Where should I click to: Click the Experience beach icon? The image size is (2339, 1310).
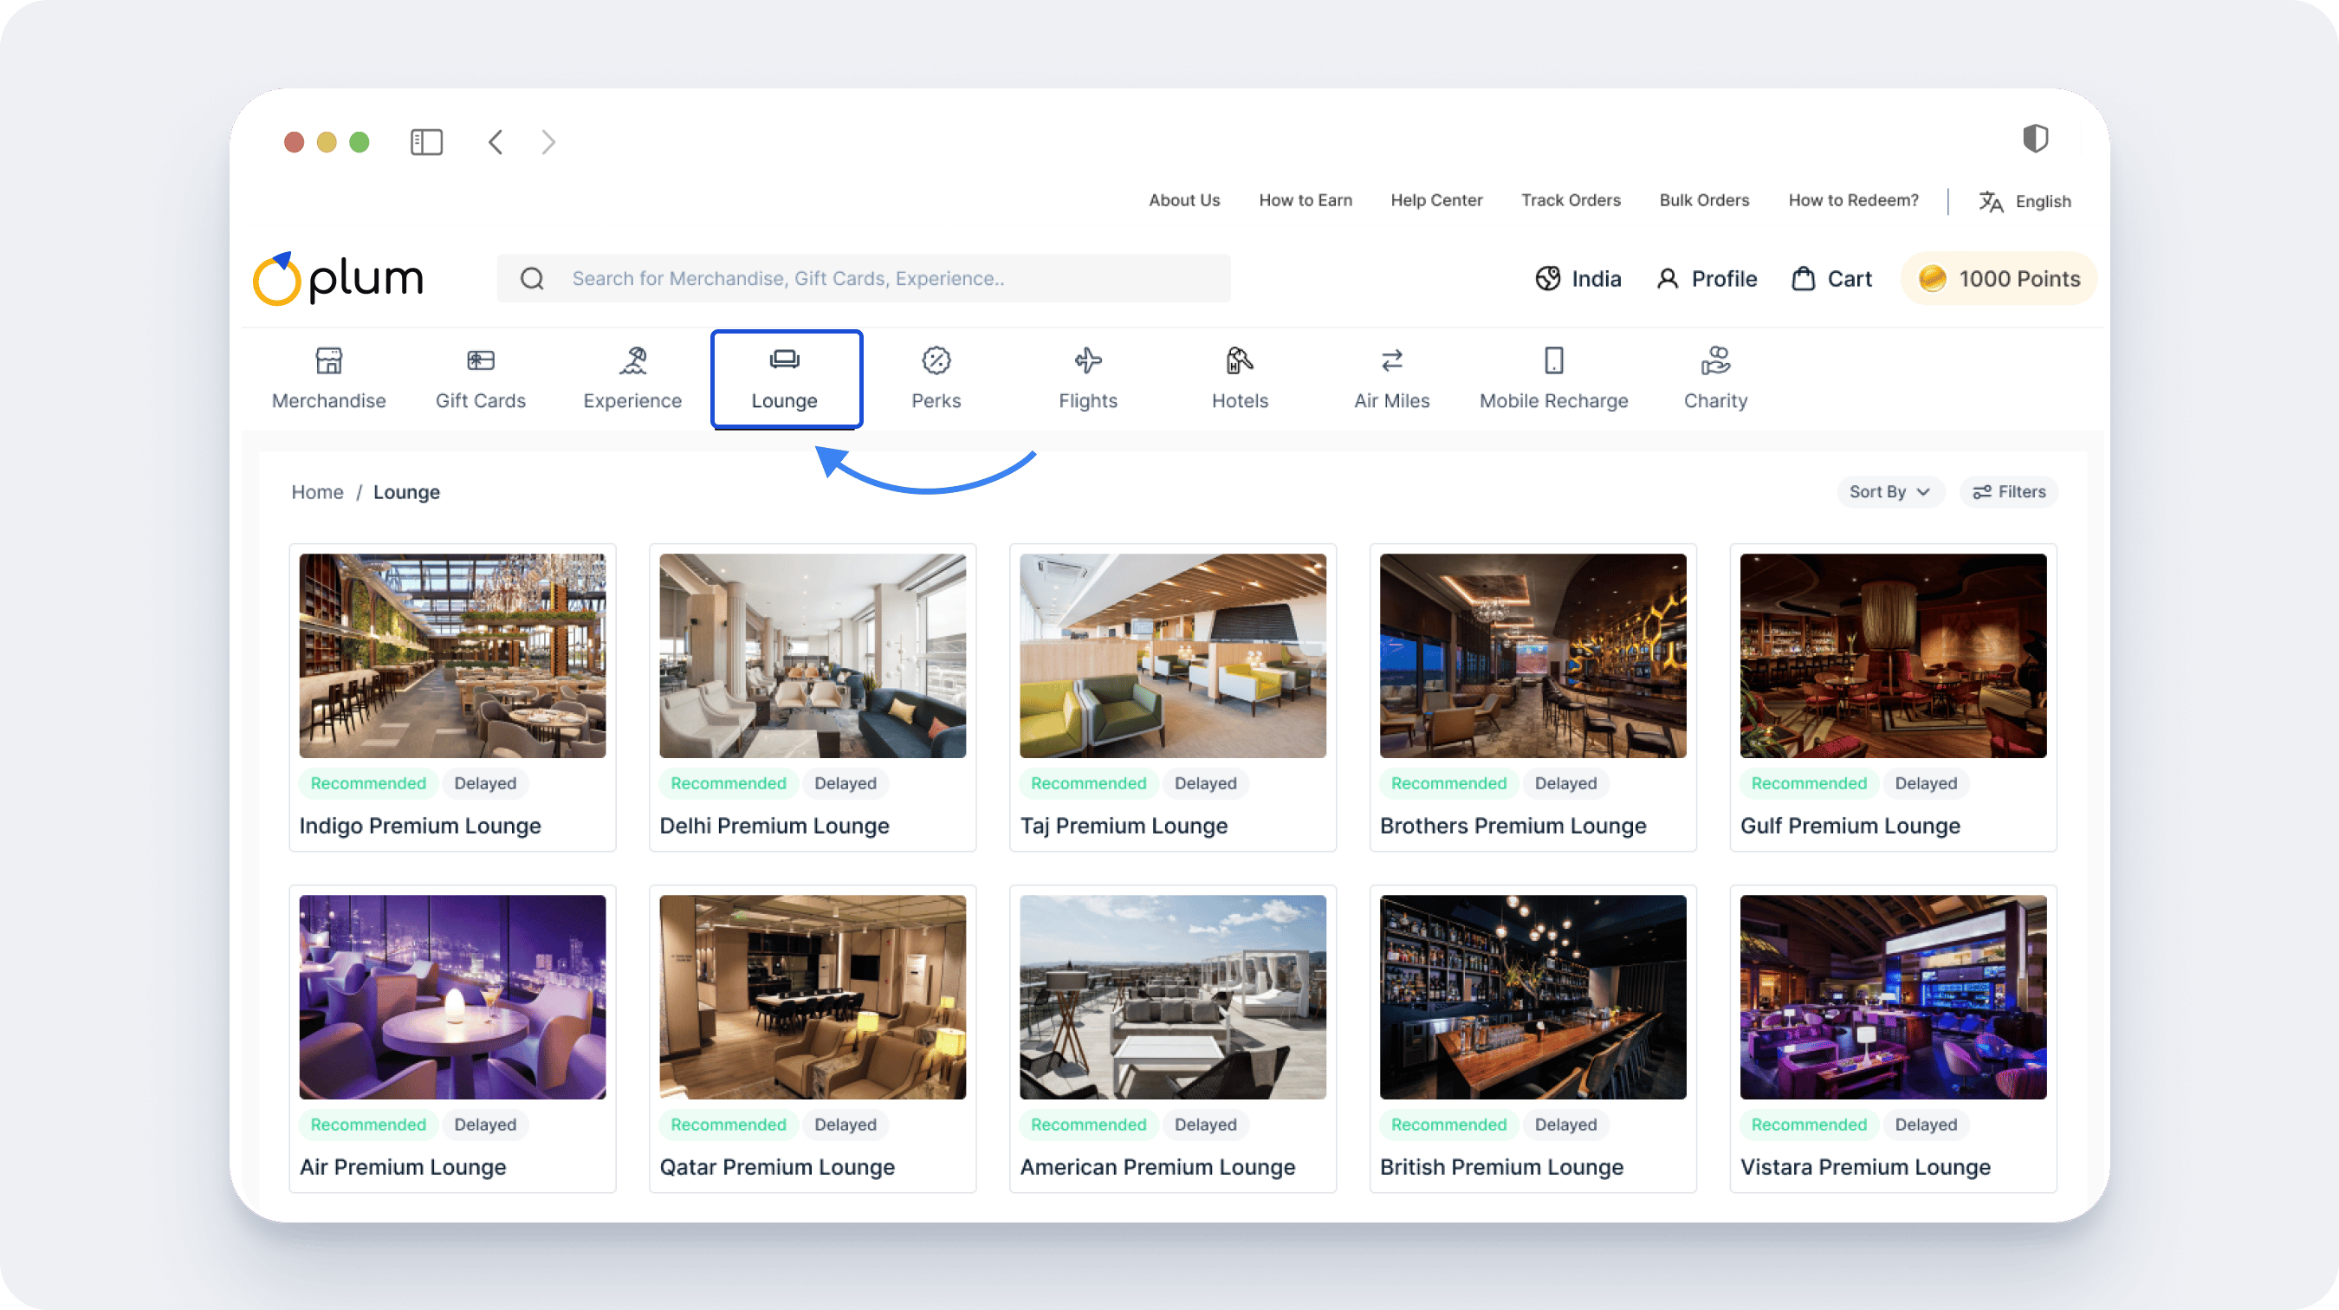coord(633,360)
